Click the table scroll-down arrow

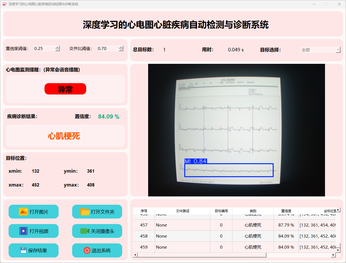click(x=338, y=250)
